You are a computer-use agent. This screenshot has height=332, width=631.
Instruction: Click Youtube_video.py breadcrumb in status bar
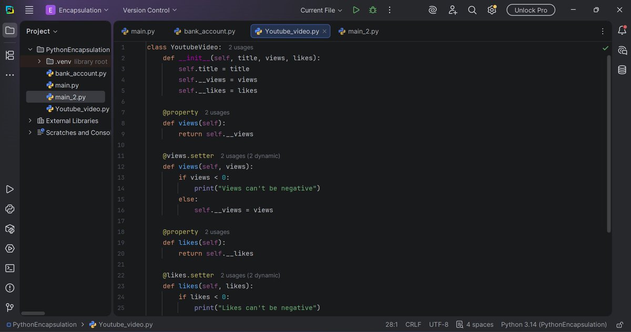point(121,325)
